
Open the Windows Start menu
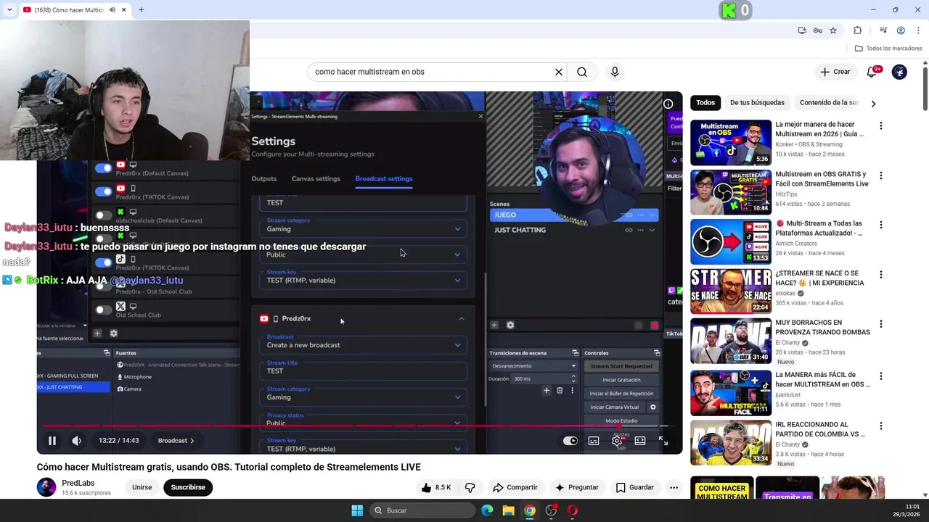[357, 510]
